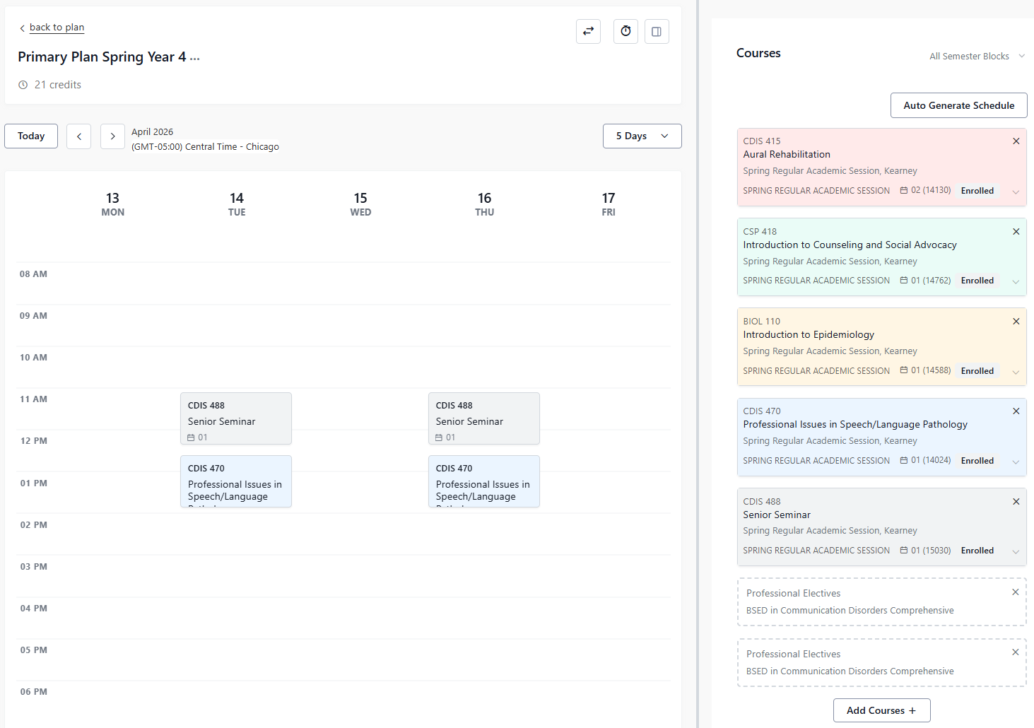
Task: Click section 01 (14024) text
Action: click(931, 460)
